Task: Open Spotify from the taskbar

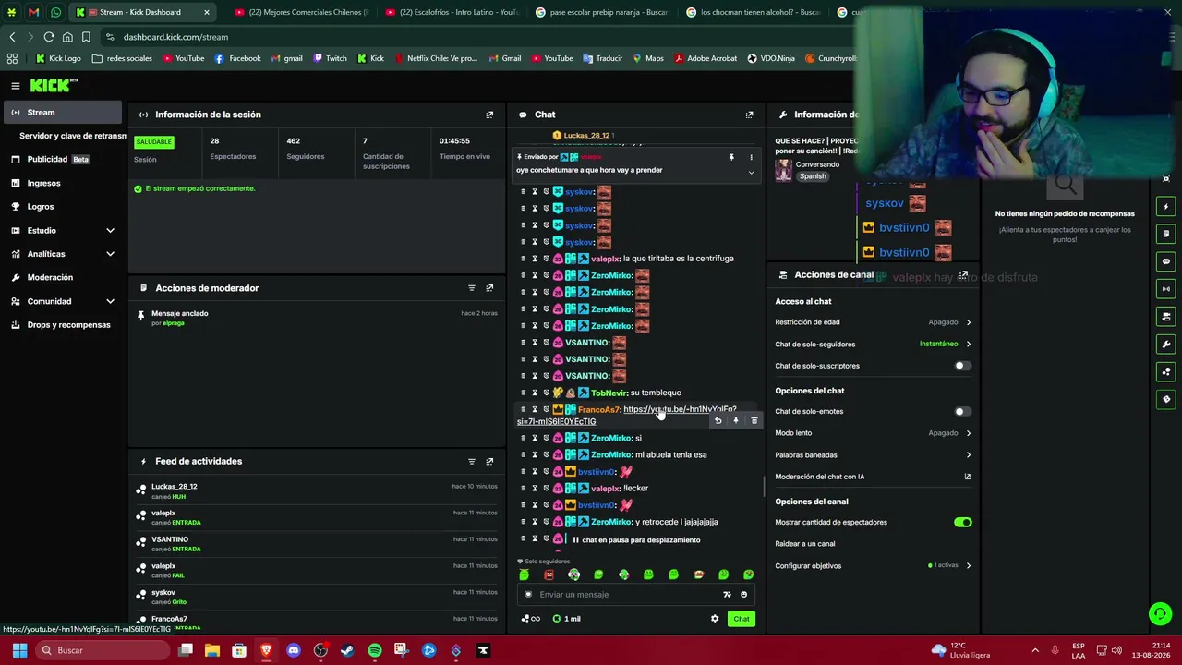Action: [374, 650]
